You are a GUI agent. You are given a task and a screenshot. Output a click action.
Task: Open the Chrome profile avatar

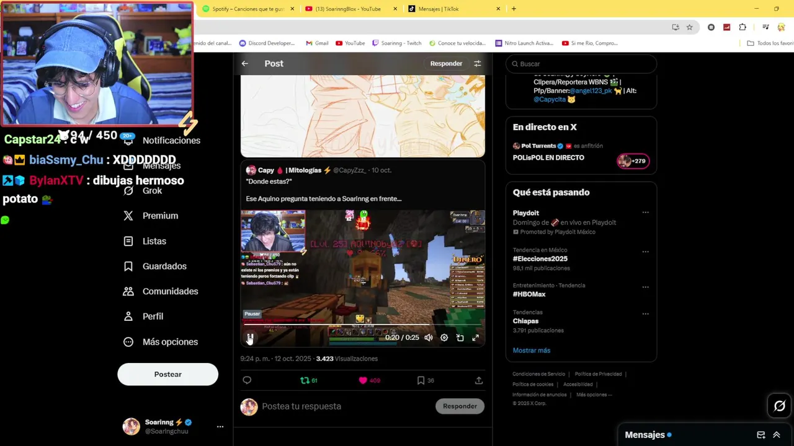click(781, 27)
